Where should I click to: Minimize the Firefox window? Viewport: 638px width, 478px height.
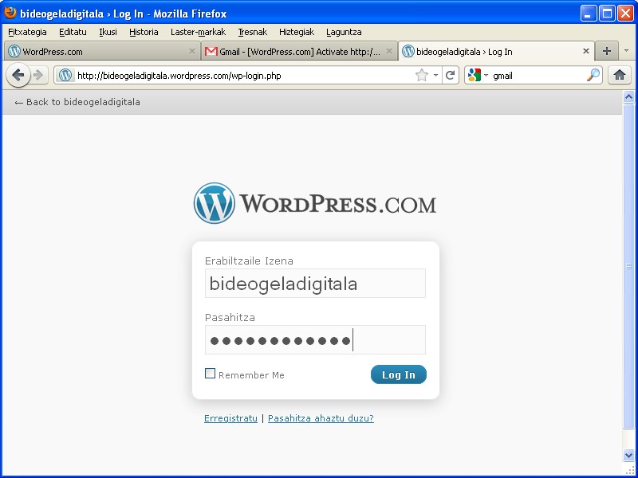(588, 14)
